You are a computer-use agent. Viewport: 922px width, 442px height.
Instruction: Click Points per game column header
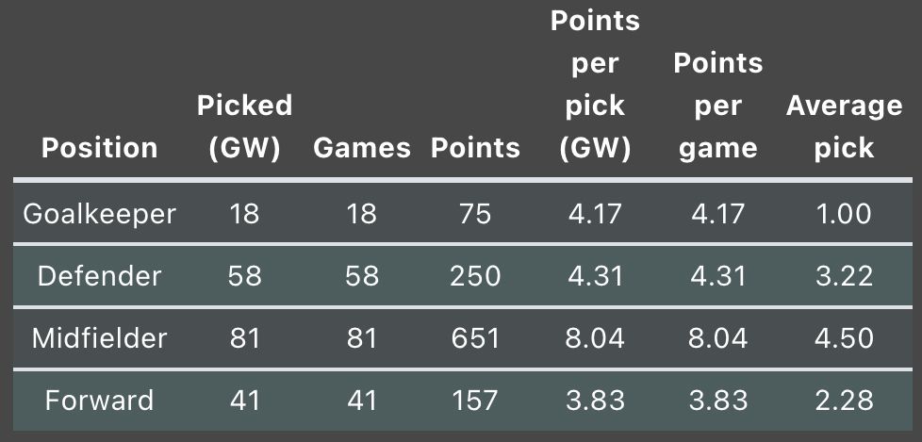click(718, 106)
